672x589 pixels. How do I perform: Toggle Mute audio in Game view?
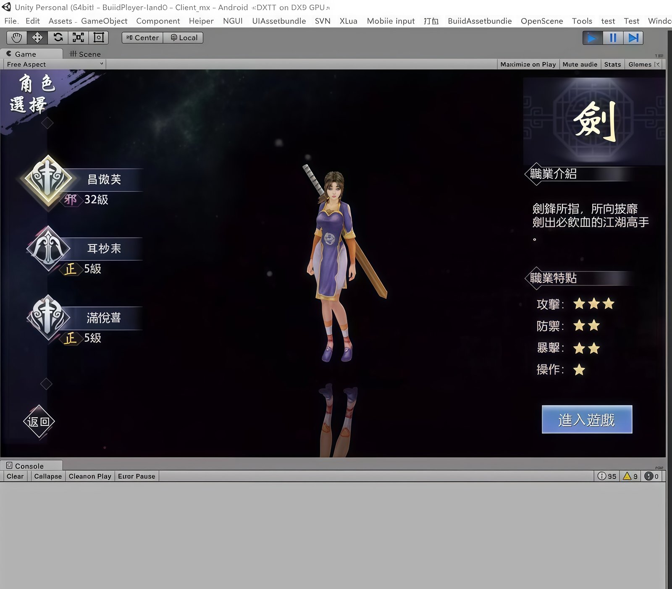coord(580,64)
